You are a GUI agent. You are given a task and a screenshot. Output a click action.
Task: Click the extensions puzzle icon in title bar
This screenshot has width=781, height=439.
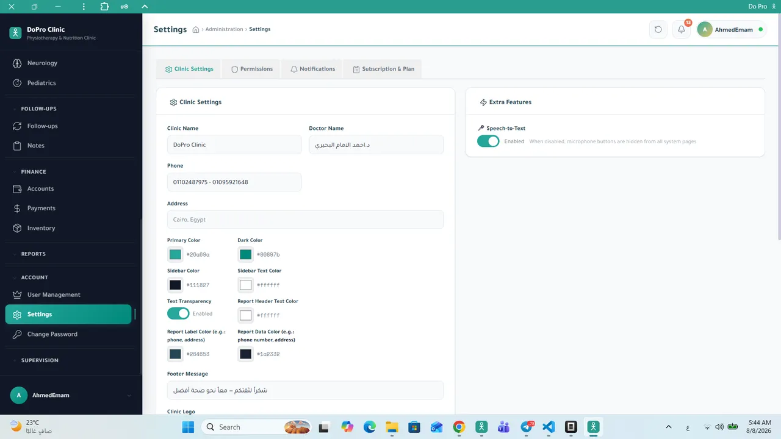[x=104, y=7]
